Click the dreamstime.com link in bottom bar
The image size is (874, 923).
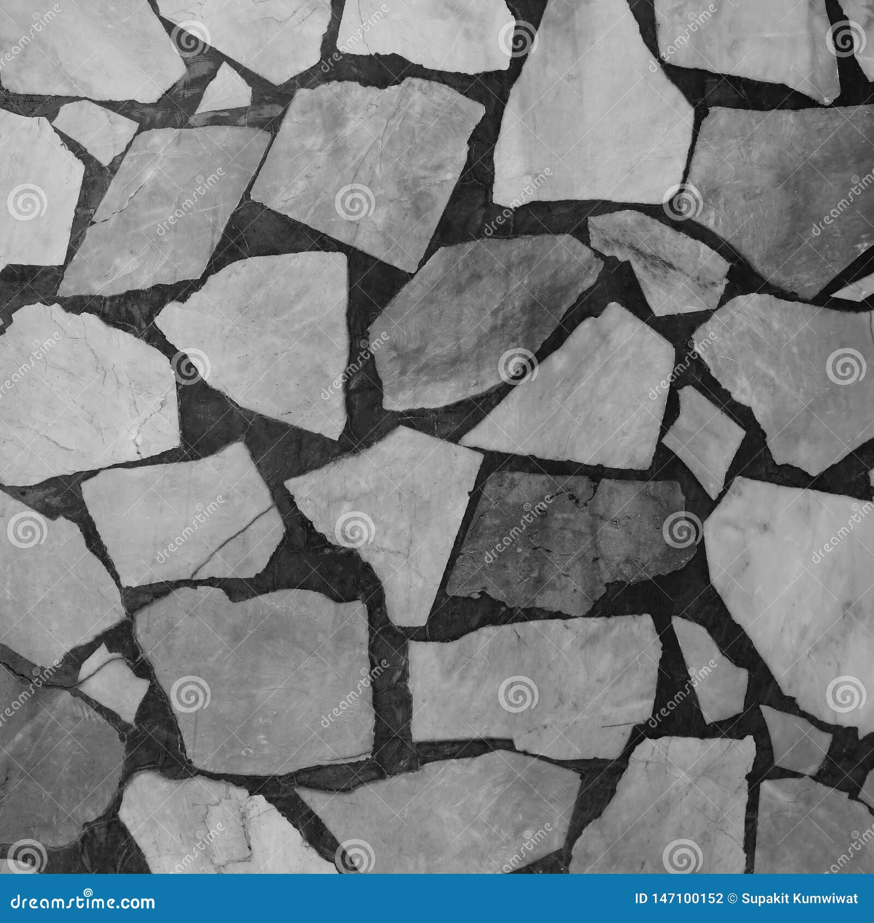pyautogui.click(x=82, y=902)
